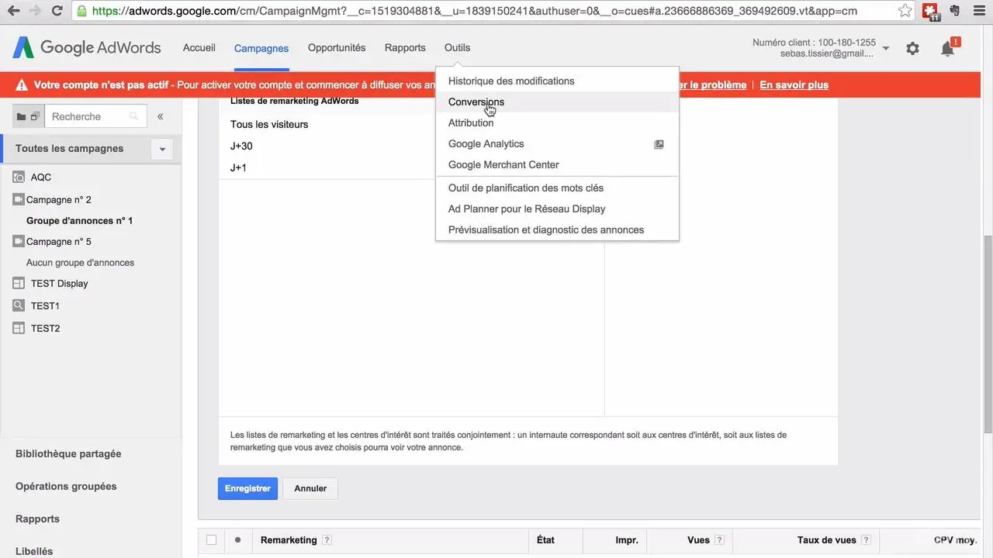
Task: Click the video icon for Campagne n° 2
Action: coord(19,199)
